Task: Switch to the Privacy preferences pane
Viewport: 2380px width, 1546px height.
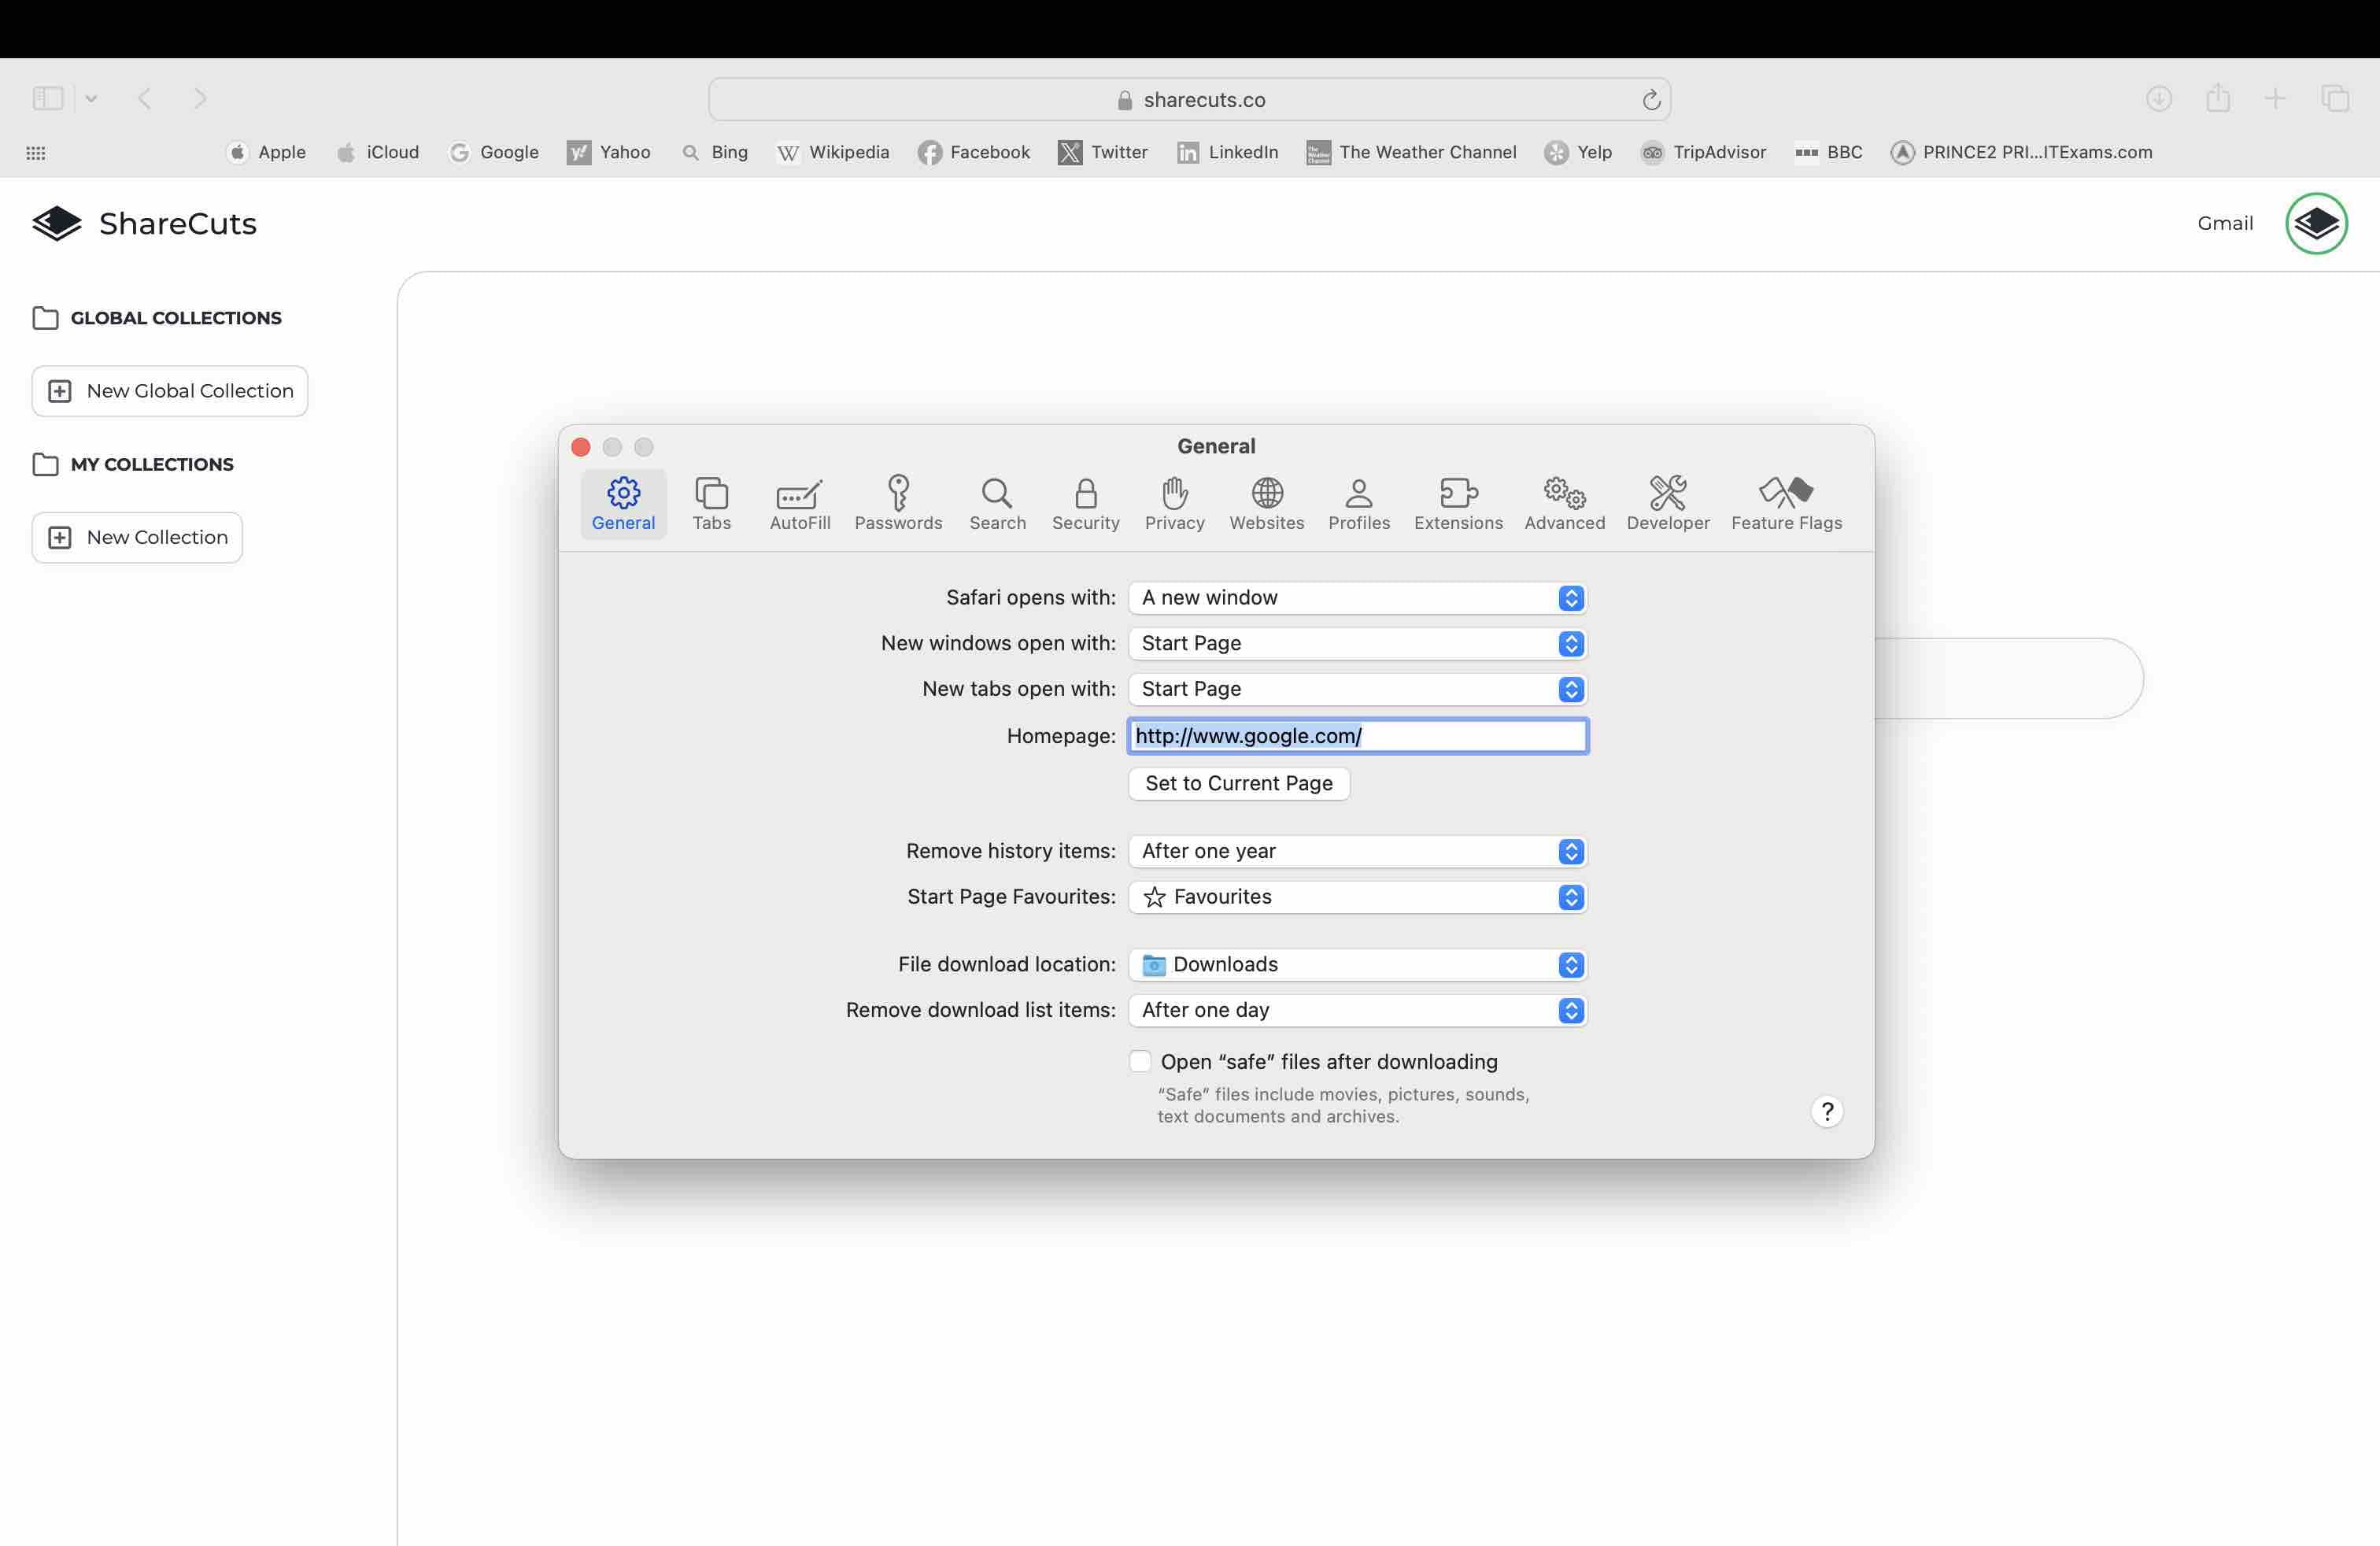Action: (x=1174, y=503)
